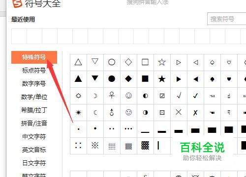Insert the right-facing crescent moon symbol
Screen dimensions: 246x177
tap(95, 96)
